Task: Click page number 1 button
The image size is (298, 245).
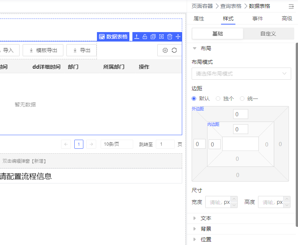Action: 79,144
